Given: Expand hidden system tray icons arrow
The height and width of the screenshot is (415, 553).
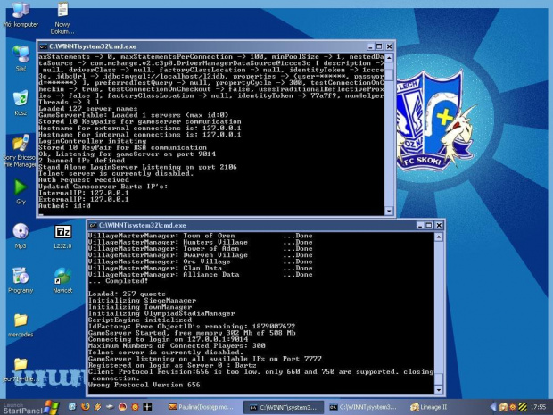Looking at the screenshot, I should (x=493, y=407).
